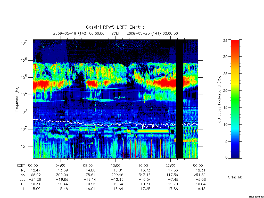Select Rs value 13.69
The height and width of the screenshot is (198, 264).
63,170
